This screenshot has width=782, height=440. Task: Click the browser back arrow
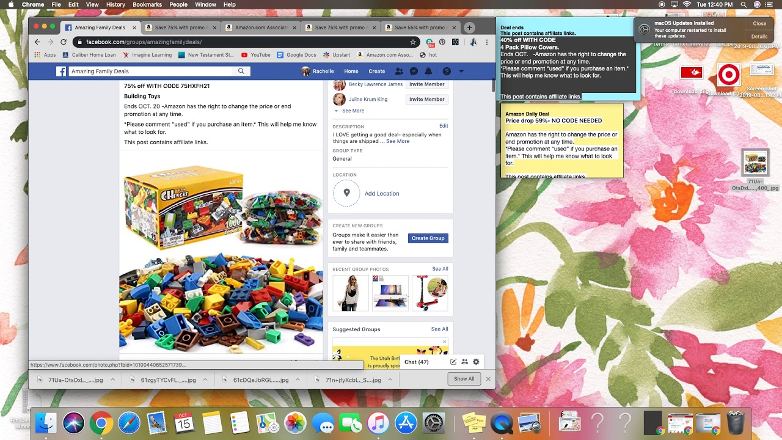pyautogui.click(x=37, y=42)
